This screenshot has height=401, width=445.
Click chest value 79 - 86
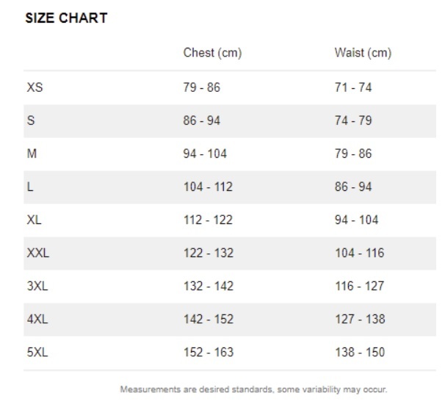(x=201, y=87)
